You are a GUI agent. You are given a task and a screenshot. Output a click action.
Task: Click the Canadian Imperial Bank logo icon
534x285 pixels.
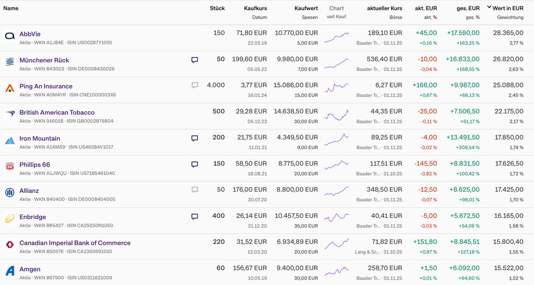coord(10,245)
